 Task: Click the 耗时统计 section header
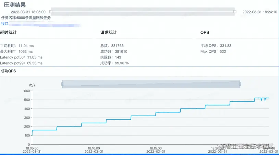[8, 32]
